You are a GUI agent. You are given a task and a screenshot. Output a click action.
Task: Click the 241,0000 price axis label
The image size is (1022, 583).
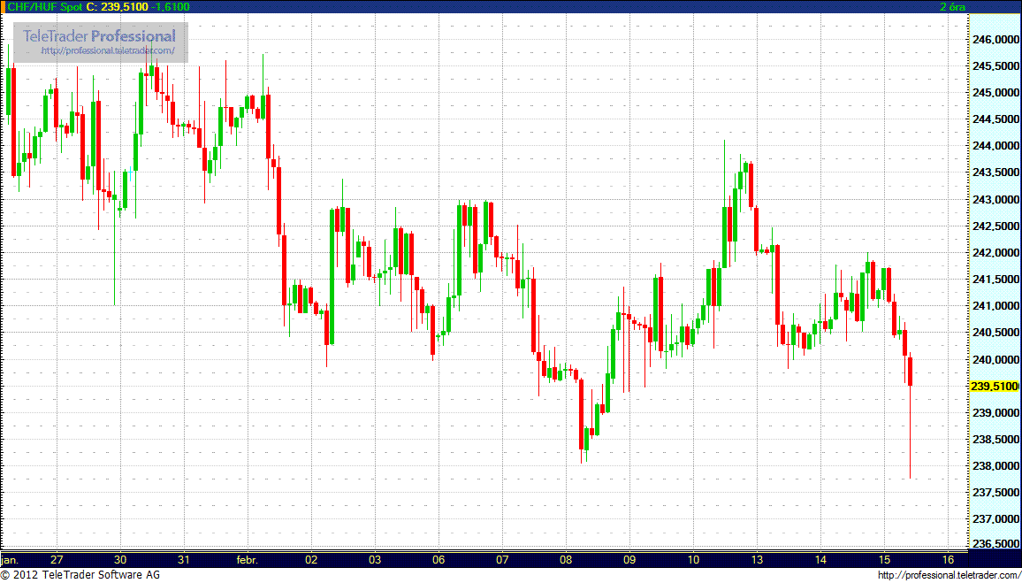click(x=995, y=306)
